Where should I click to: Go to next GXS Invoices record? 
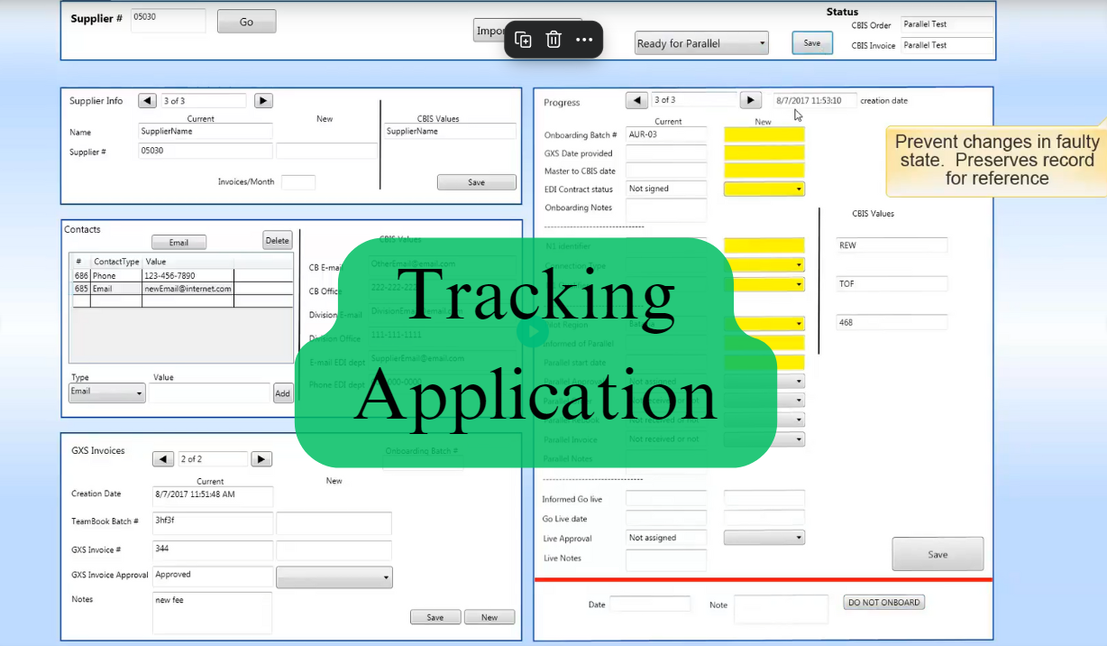pos(261,459)
